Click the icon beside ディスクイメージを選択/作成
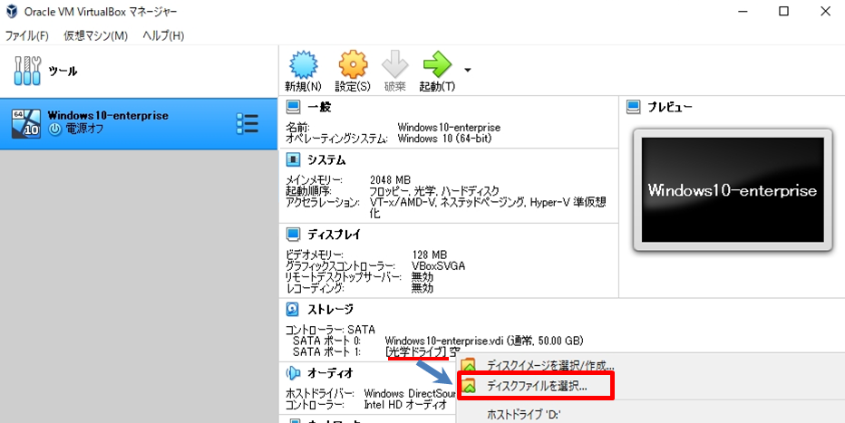 (469, 365)
